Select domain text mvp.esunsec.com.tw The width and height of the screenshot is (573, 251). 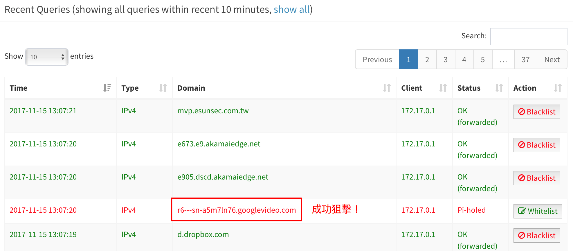pyautogui.click(x=213, y=111)
